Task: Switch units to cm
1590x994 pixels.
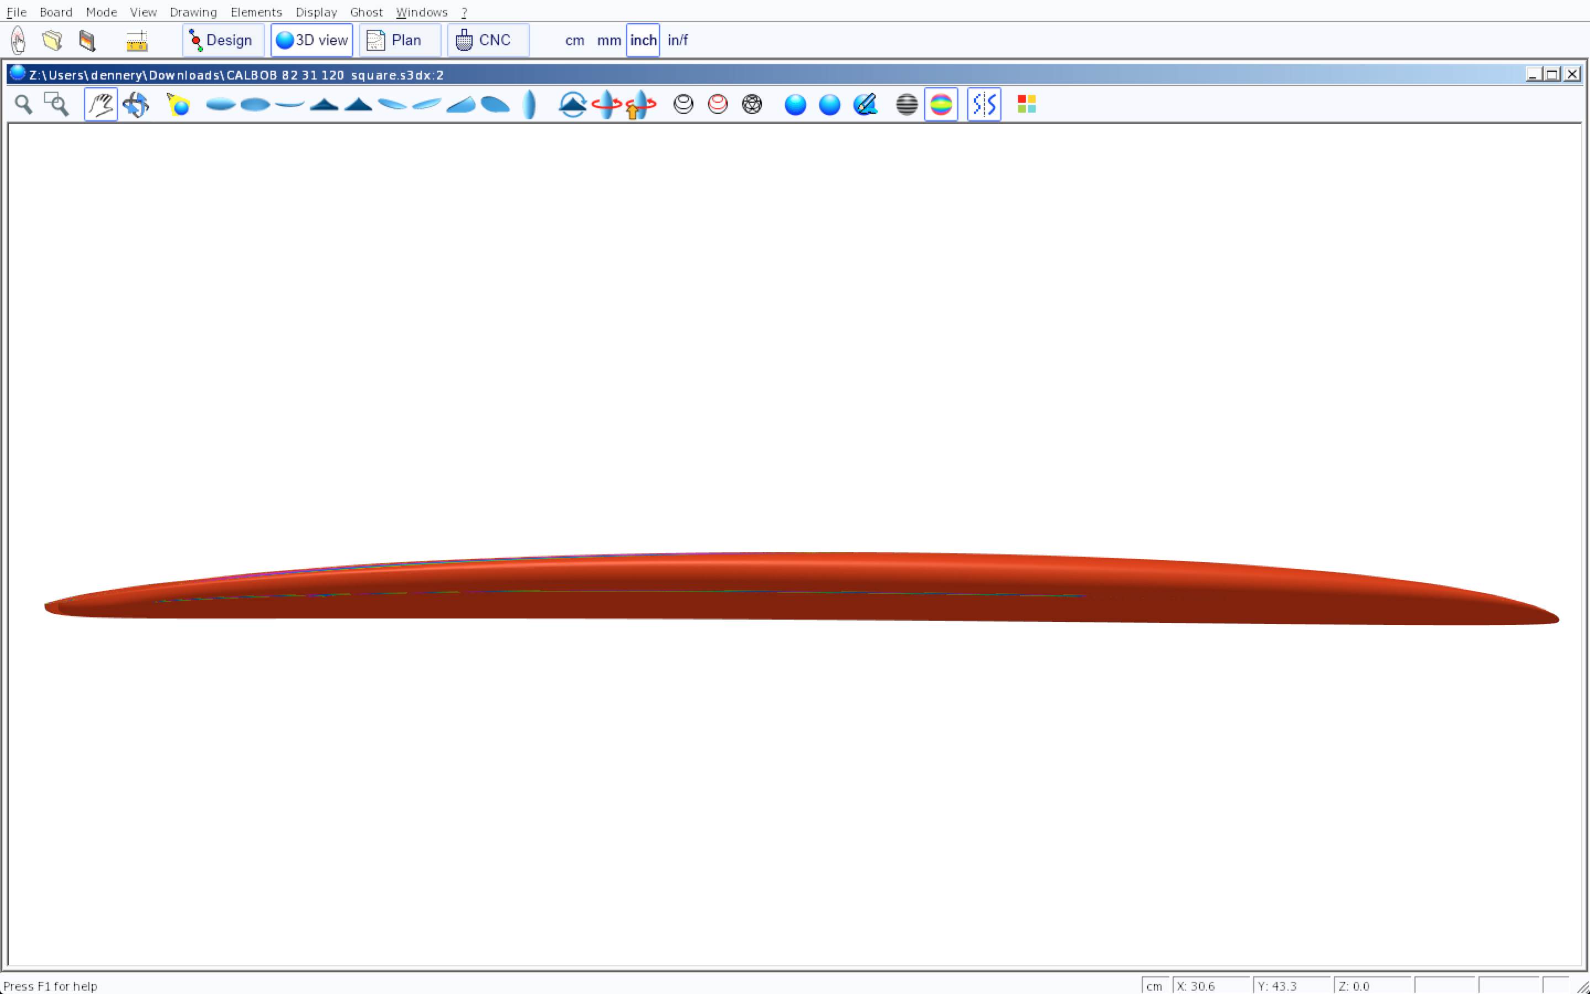Action: coord(574,41)
